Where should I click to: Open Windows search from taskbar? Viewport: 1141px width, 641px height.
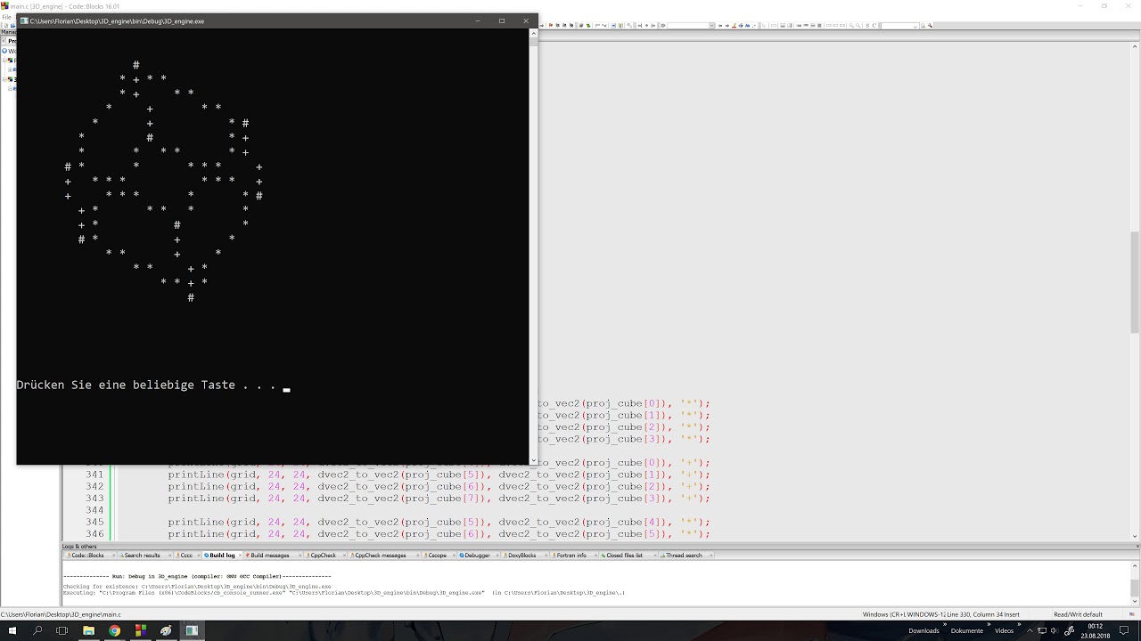tap(37, 630)
